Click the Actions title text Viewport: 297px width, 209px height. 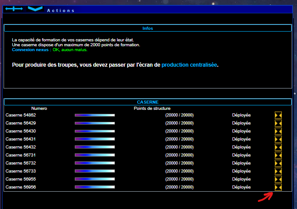pyautogui.click(x=61, y=11)
